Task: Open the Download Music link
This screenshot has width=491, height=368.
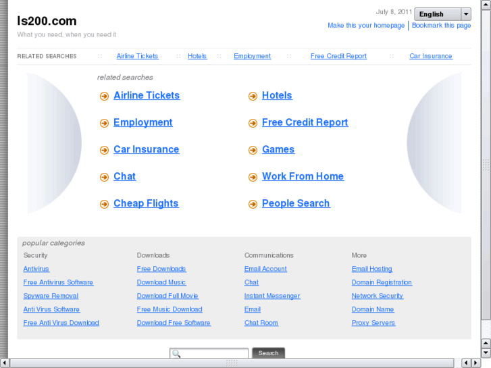Action: (161, 282)
